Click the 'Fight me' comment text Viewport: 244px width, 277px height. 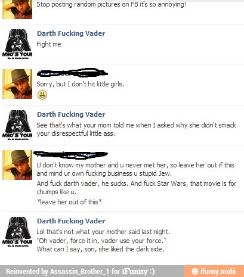[x=49, y=44]
